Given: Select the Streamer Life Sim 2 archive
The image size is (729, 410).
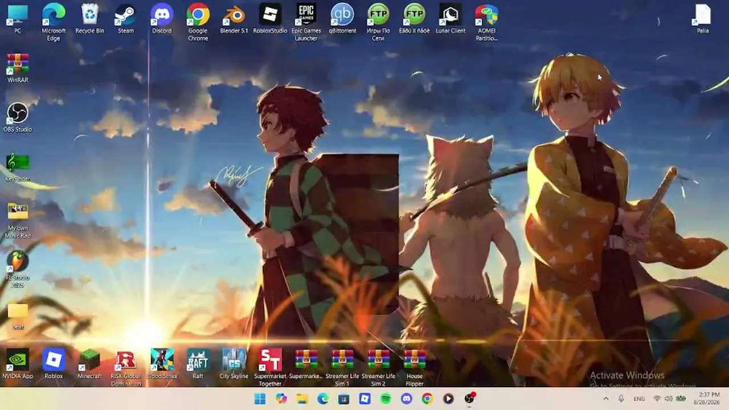Looking at the screenshot, I should [x=378, y=368].
